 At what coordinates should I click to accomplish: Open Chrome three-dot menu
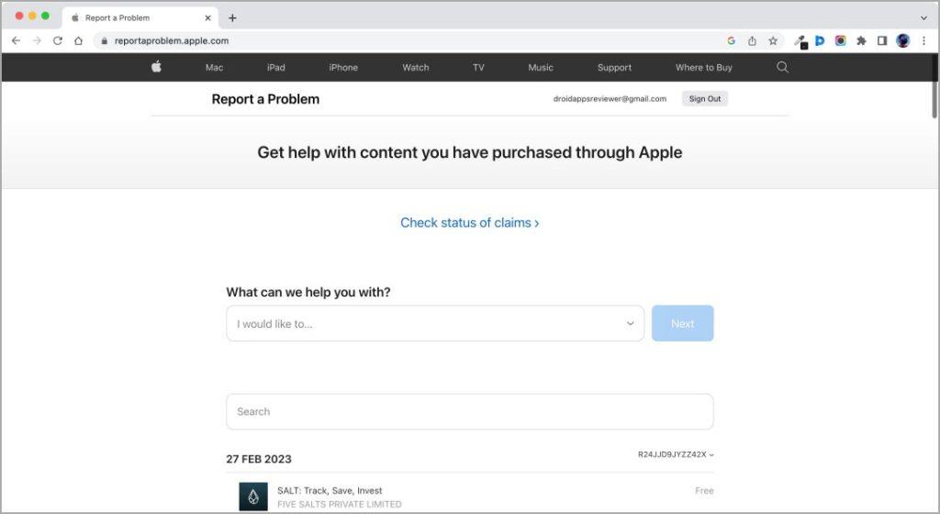click(923, 40)
